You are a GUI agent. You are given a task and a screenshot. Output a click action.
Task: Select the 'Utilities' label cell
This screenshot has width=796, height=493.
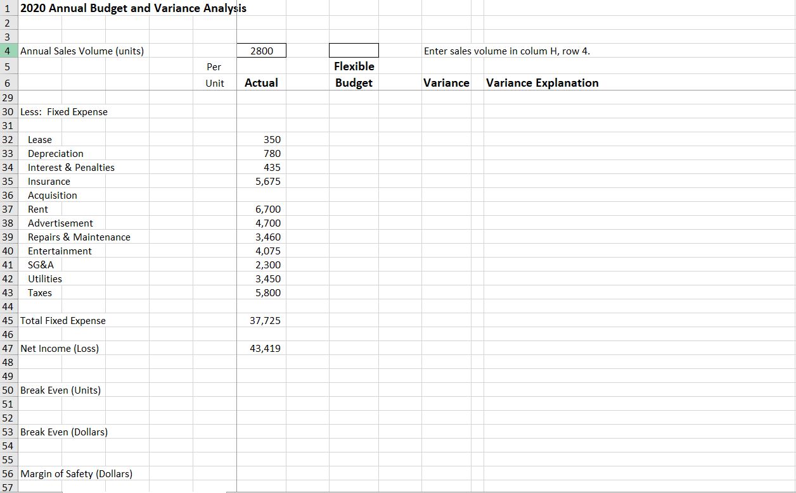pyautogui.click(x=44, y=278)
